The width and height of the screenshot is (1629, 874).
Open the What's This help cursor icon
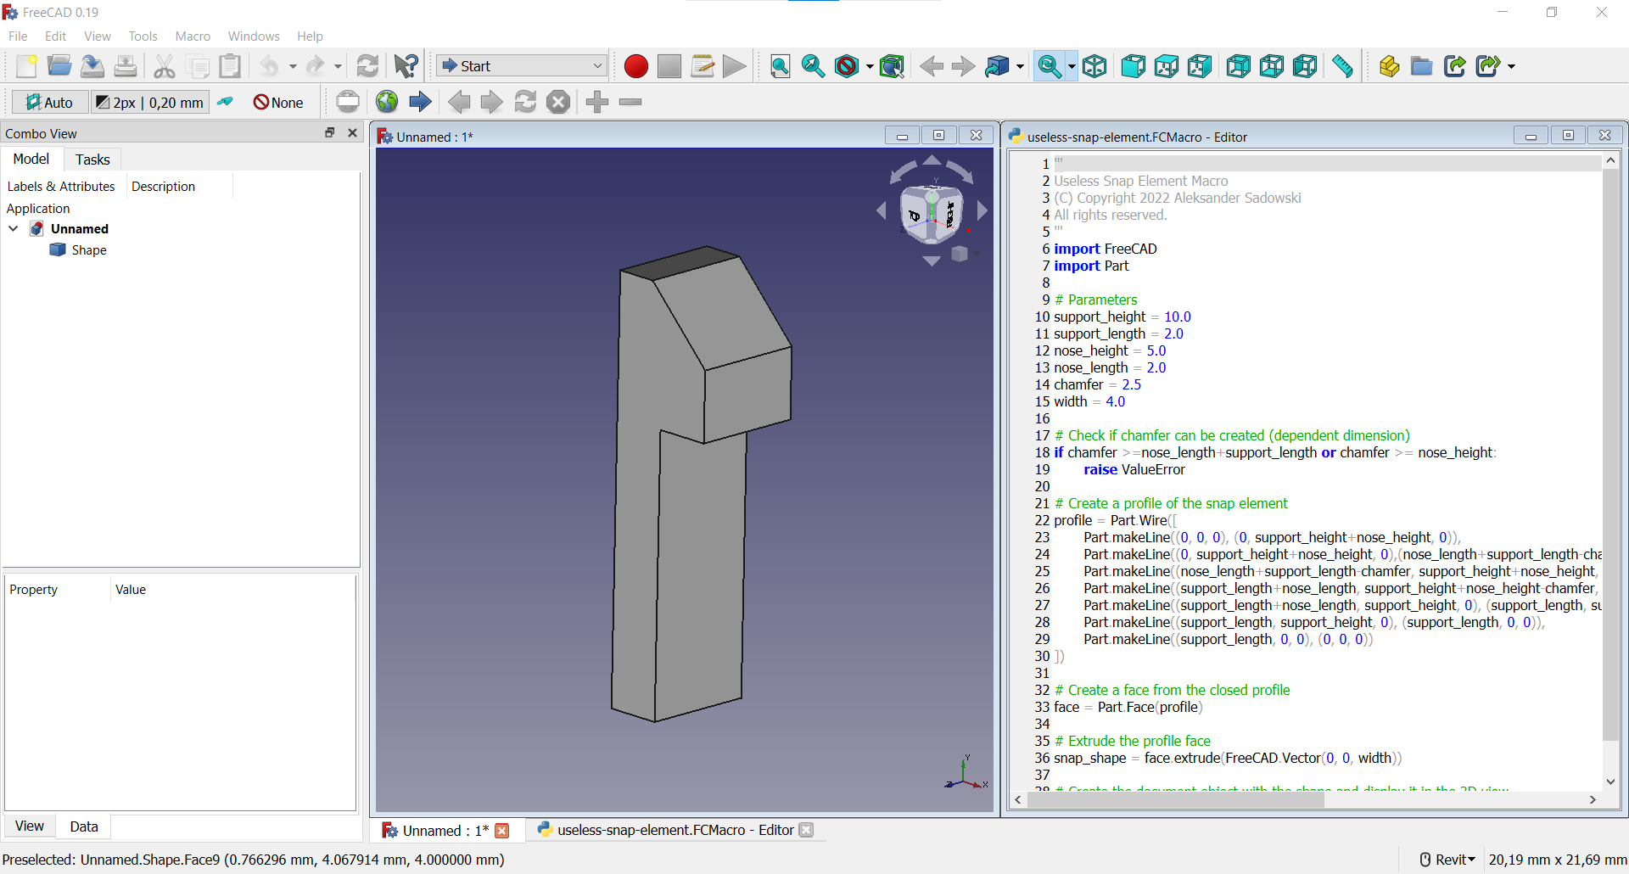[406, 66]
